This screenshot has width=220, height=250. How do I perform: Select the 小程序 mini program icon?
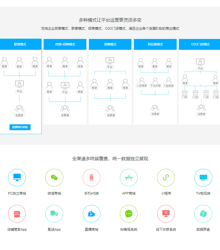click(x=166, y=177)
